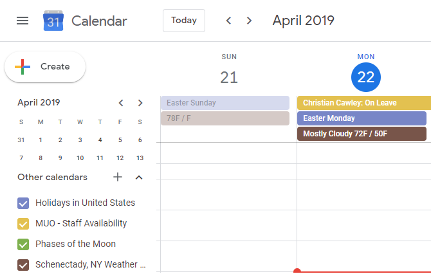
Task: Open the Easter Monday event
Action: click(362, 118)
